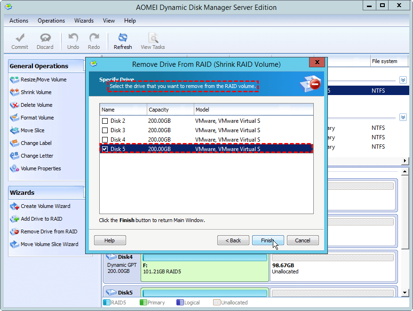Select Resize/Move Volume in sidebar

click(x=43, y=80)
